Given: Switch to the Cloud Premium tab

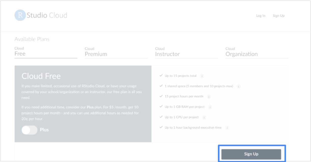Looking at the screenshot, I should 96,54.
